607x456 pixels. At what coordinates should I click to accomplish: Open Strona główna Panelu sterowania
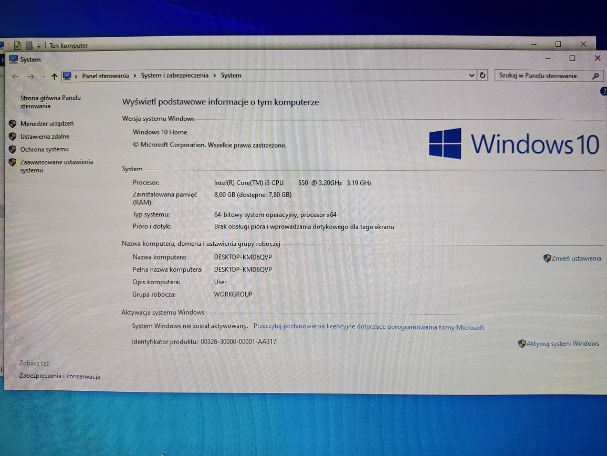50,102
